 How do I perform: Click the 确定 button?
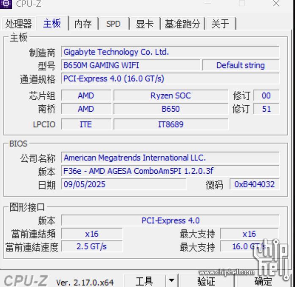[x=263, y=281]
